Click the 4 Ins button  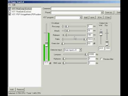tap(100, 17)
